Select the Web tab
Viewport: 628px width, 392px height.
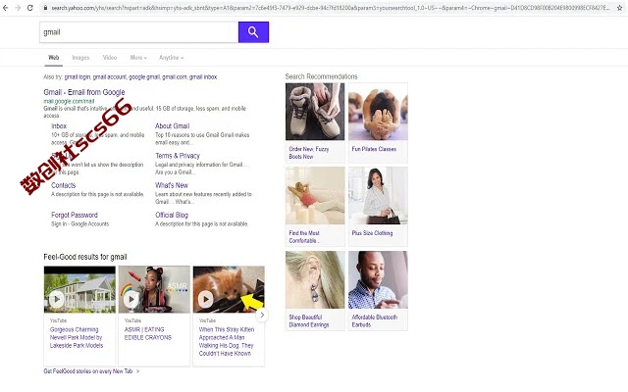tap(54, 58)
